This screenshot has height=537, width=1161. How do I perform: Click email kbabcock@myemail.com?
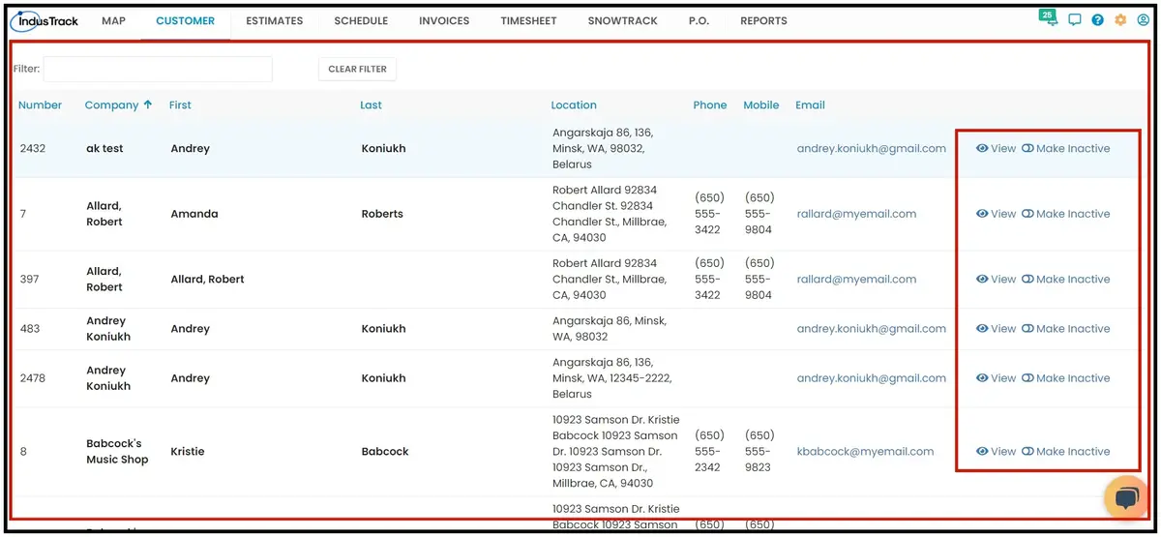click(865, 452)
